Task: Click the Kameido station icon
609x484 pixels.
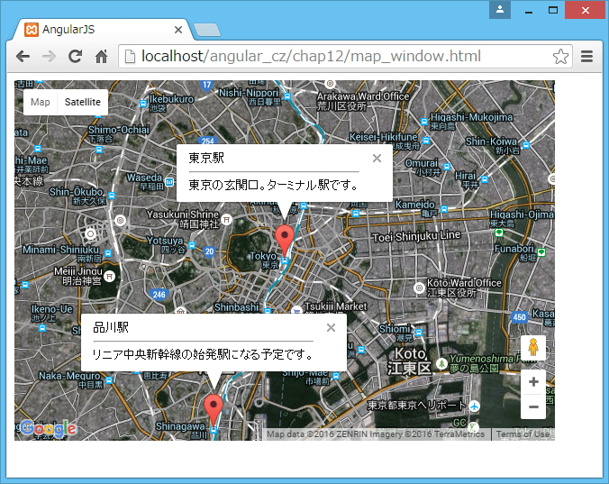Action: (x=444, y=209)
